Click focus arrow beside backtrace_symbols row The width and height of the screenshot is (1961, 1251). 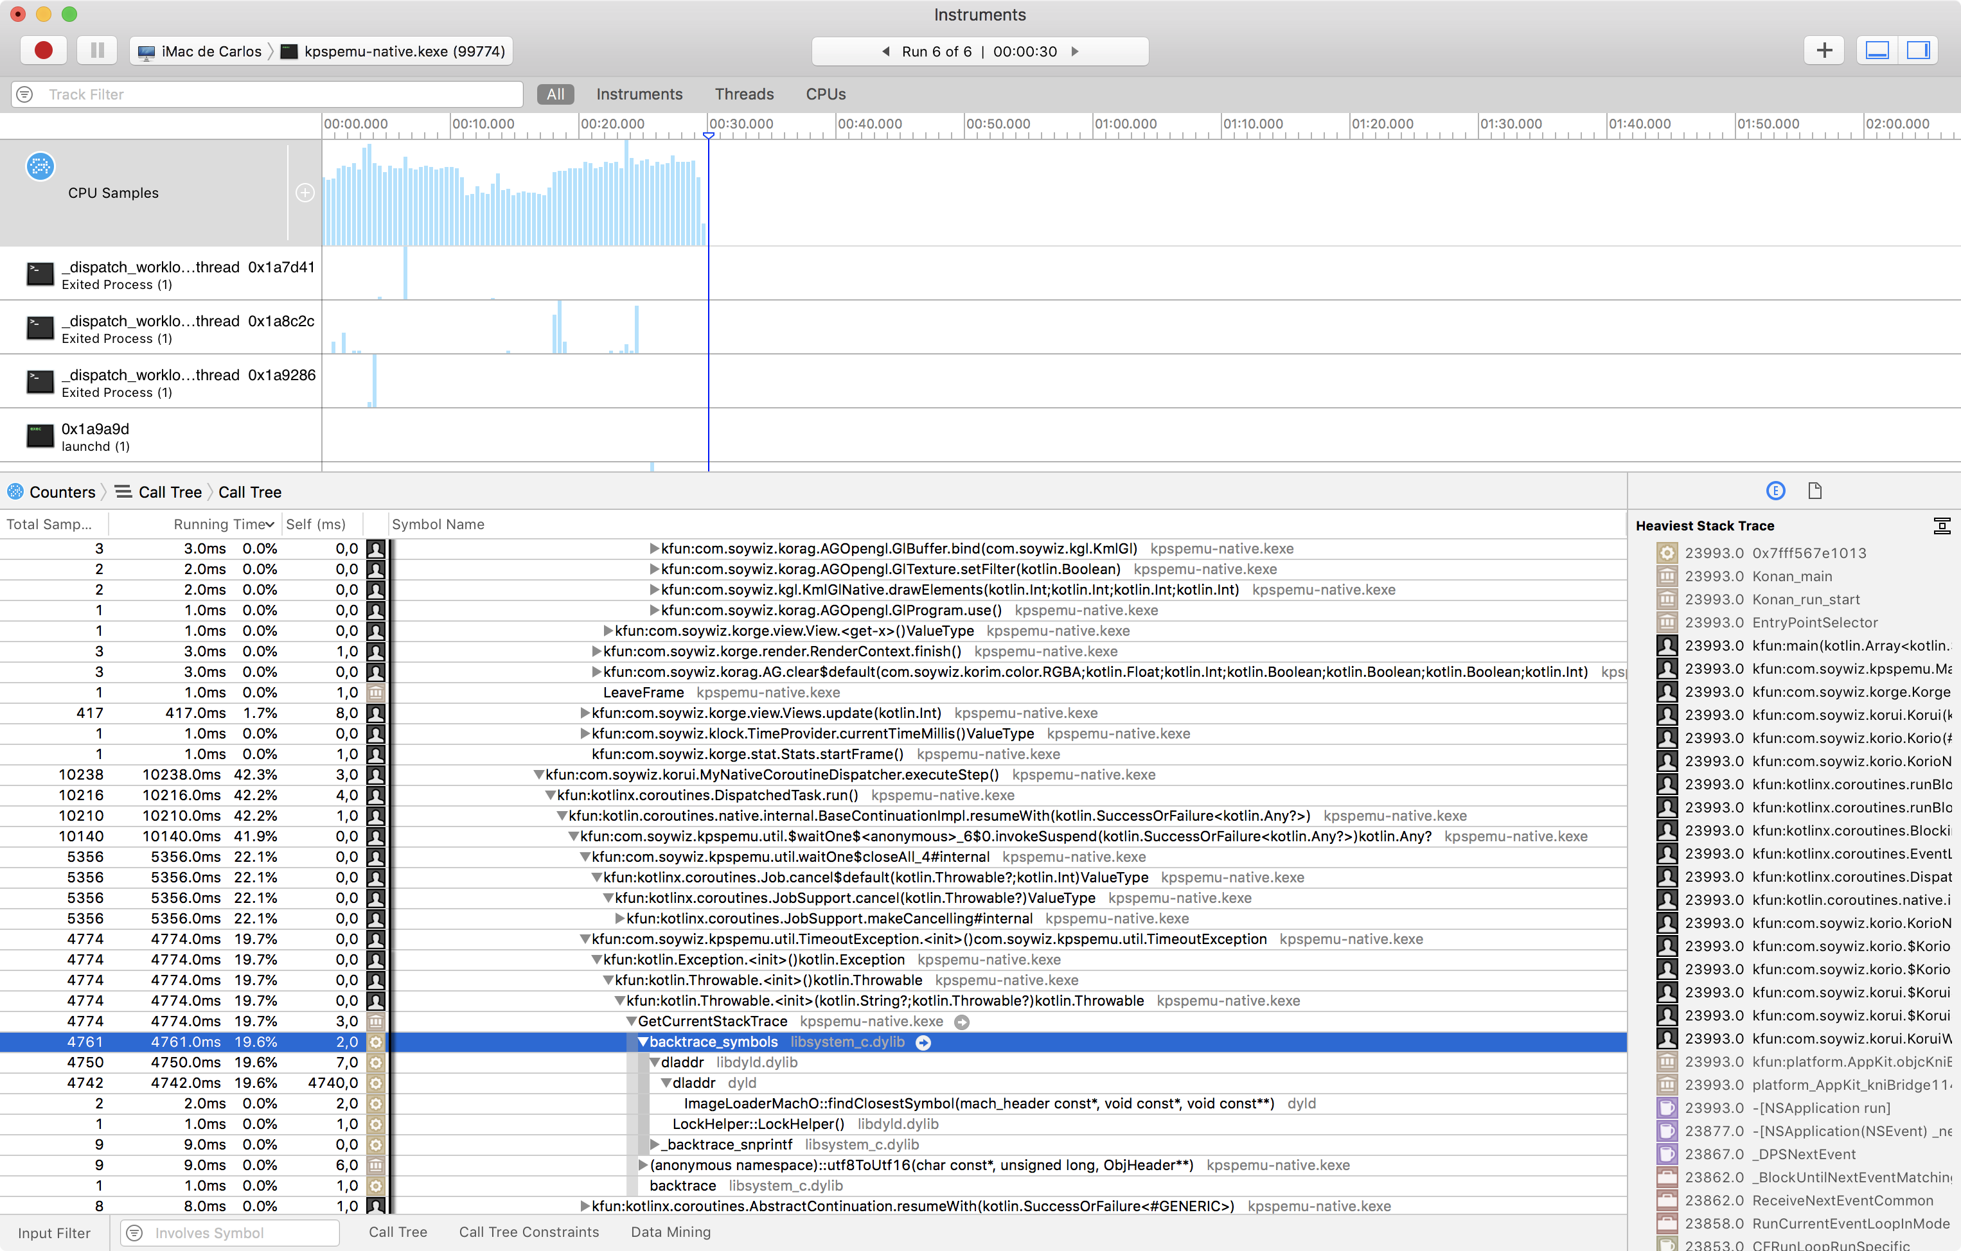(923, 1043)
